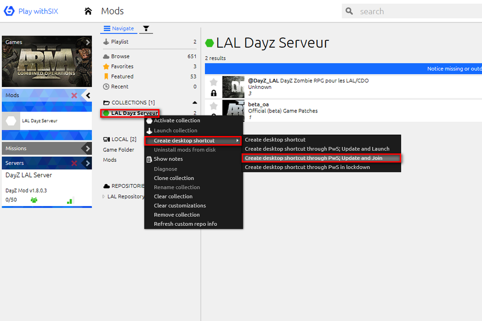Open the ARMA Combined Operations game banner
The image size is (482, 321).
click(x=47, y=62)
